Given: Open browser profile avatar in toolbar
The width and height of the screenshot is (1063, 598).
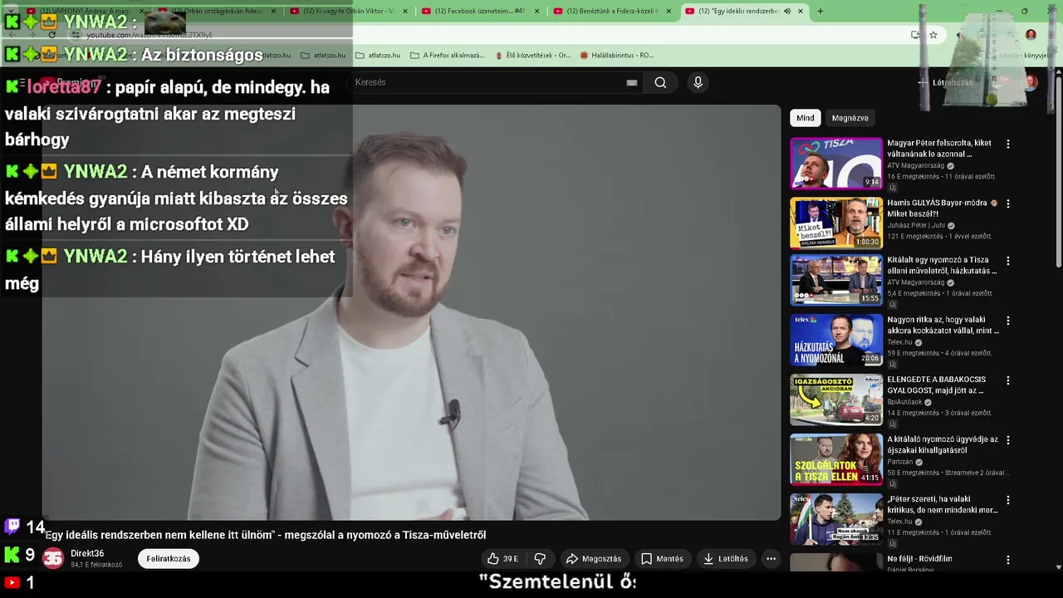Looking at the screenshot, I should pos(1031,35).
